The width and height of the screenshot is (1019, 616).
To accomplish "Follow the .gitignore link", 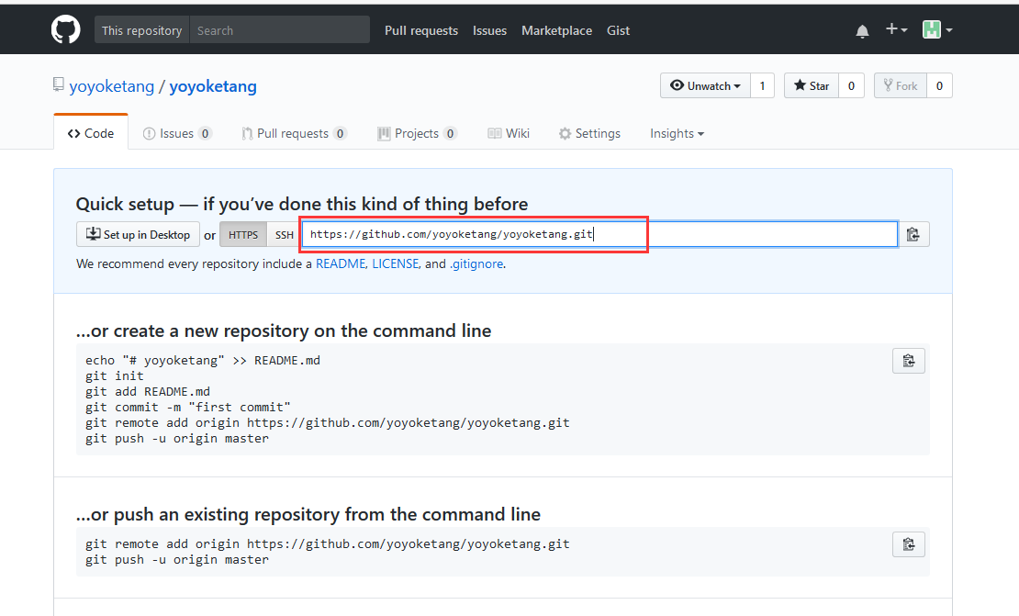I will coord(476,263).
